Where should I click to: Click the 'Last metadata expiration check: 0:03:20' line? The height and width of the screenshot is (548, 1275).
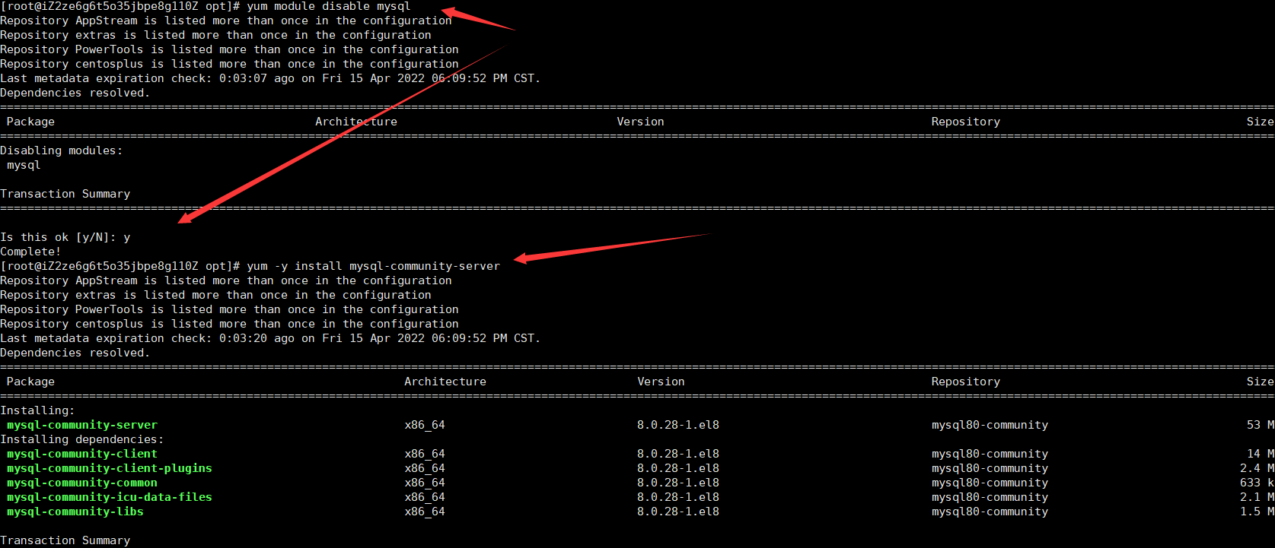270,338
